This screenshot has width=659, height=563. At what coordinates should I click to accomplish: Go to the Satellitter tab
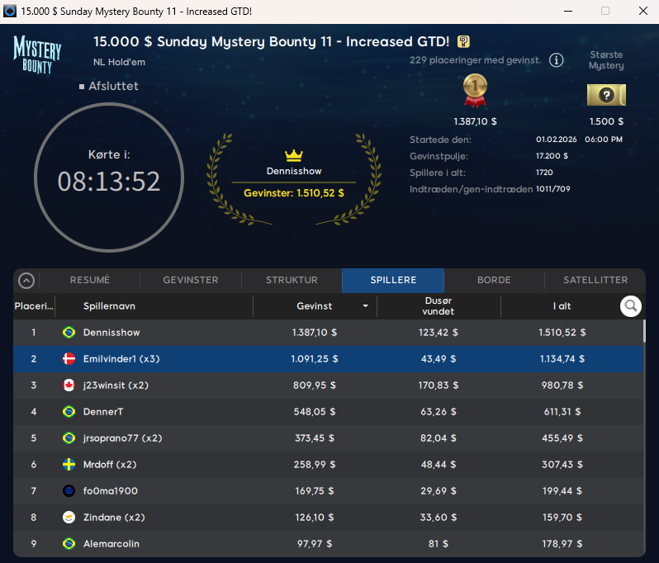click(x=595, y=280)
